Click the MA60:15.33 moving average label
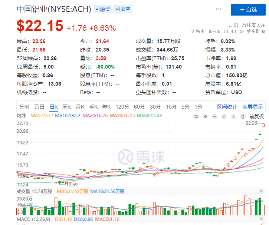This screenshot has height=225, width=269. tap(149, 116)
